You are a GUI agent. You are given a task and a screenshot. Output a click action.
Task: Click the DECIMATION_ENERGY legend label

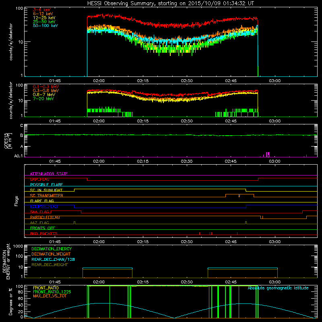point(52,249)
